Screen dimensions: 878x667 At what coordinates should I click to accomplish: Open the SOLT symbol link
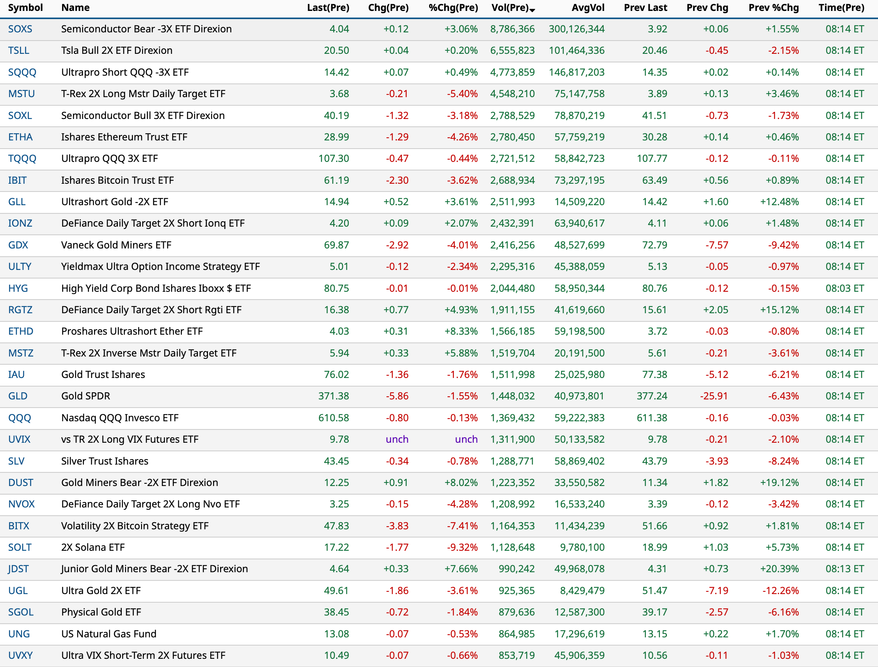click(20, 547)
